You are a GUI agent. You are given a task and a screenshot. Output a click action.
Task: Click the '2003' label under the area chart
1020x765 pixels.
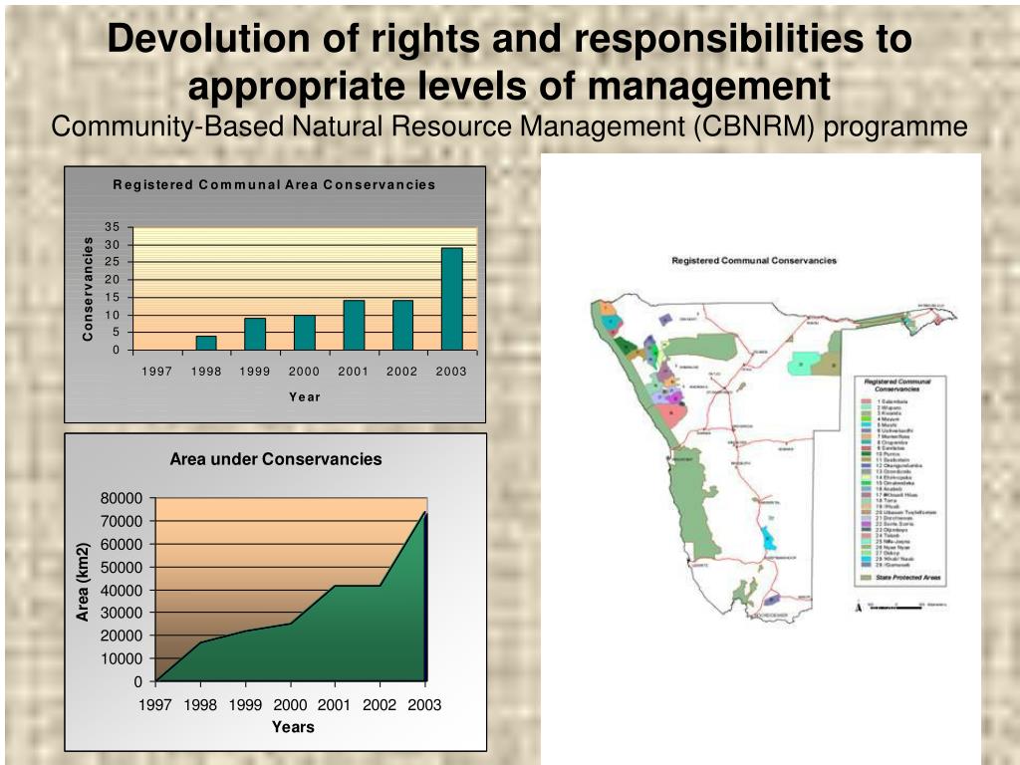tap(424, 705)
